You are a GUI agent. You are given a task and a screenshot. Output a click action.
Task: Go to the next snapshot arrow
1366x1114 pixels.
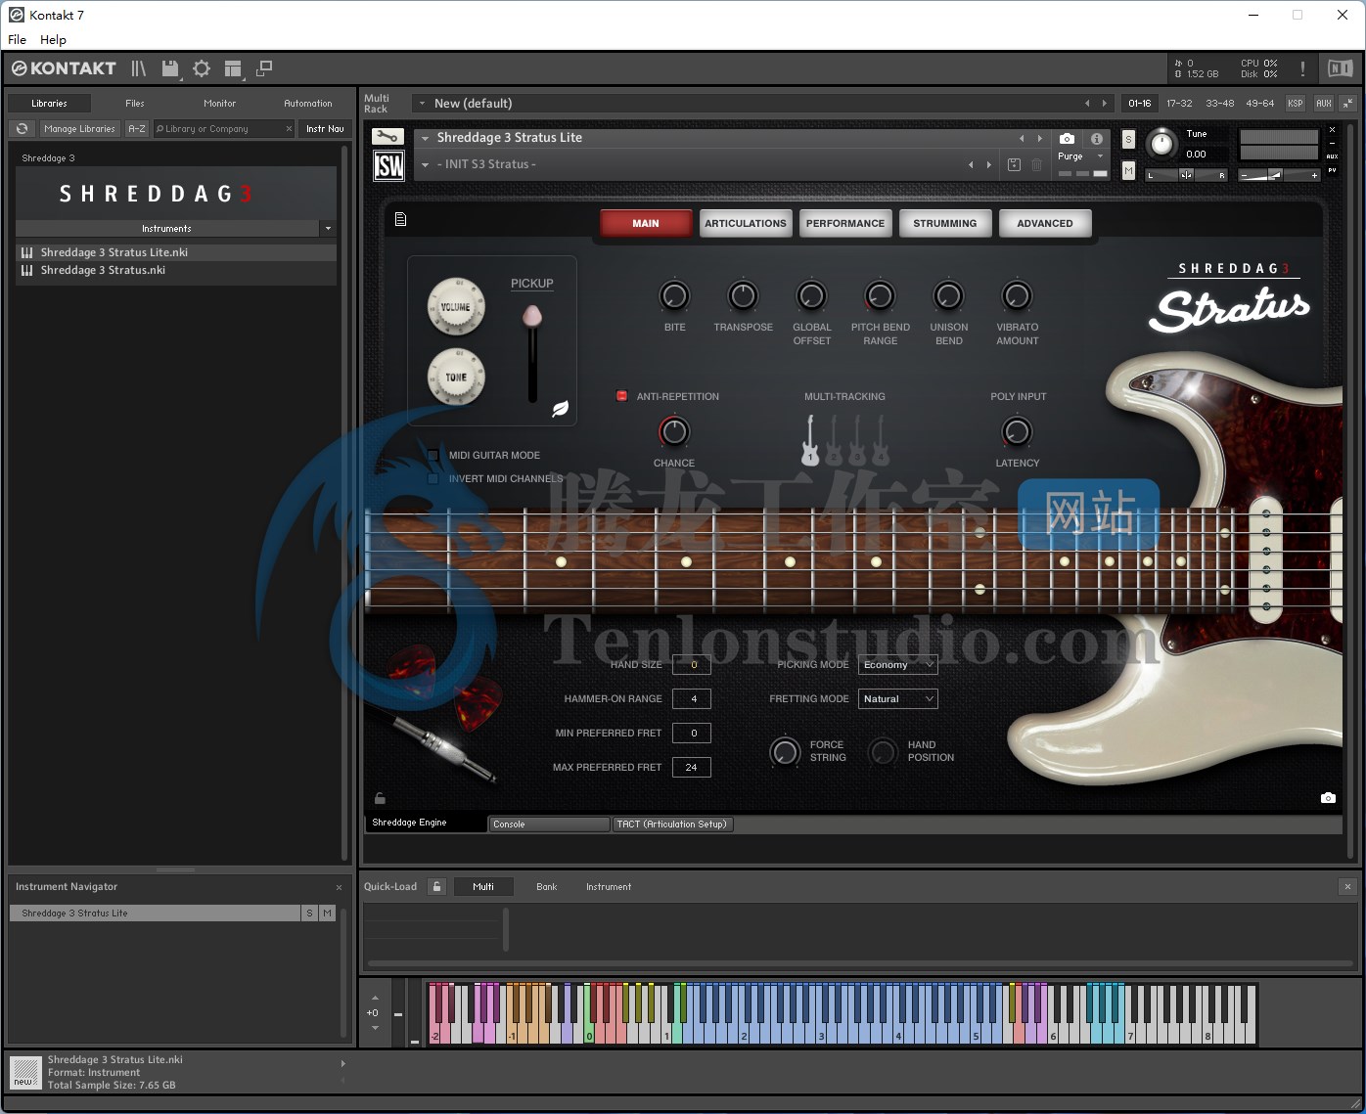click(989, 164)
